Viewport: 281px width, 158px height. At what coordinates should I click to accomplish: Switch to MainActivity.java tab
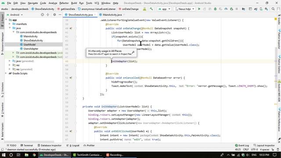pyautogui.click(x=112, y=14)
